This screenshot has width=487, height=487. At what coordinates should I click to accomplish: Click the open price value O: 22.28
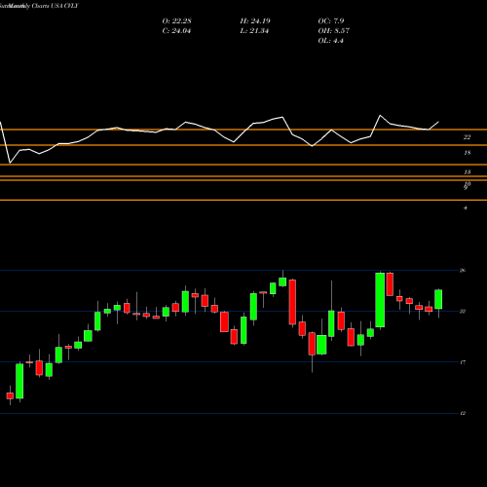tap(176, 21)
